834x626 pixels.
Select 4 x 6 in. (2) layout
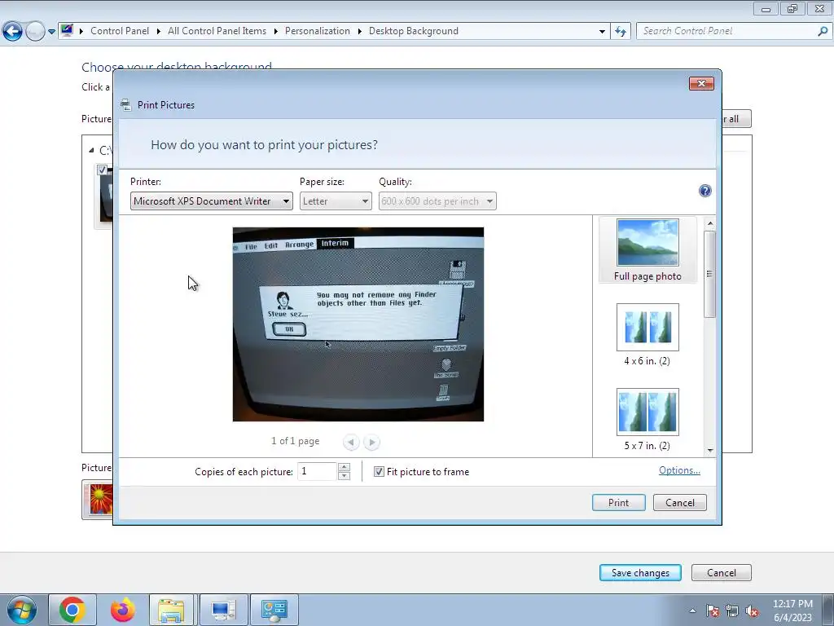647,335
